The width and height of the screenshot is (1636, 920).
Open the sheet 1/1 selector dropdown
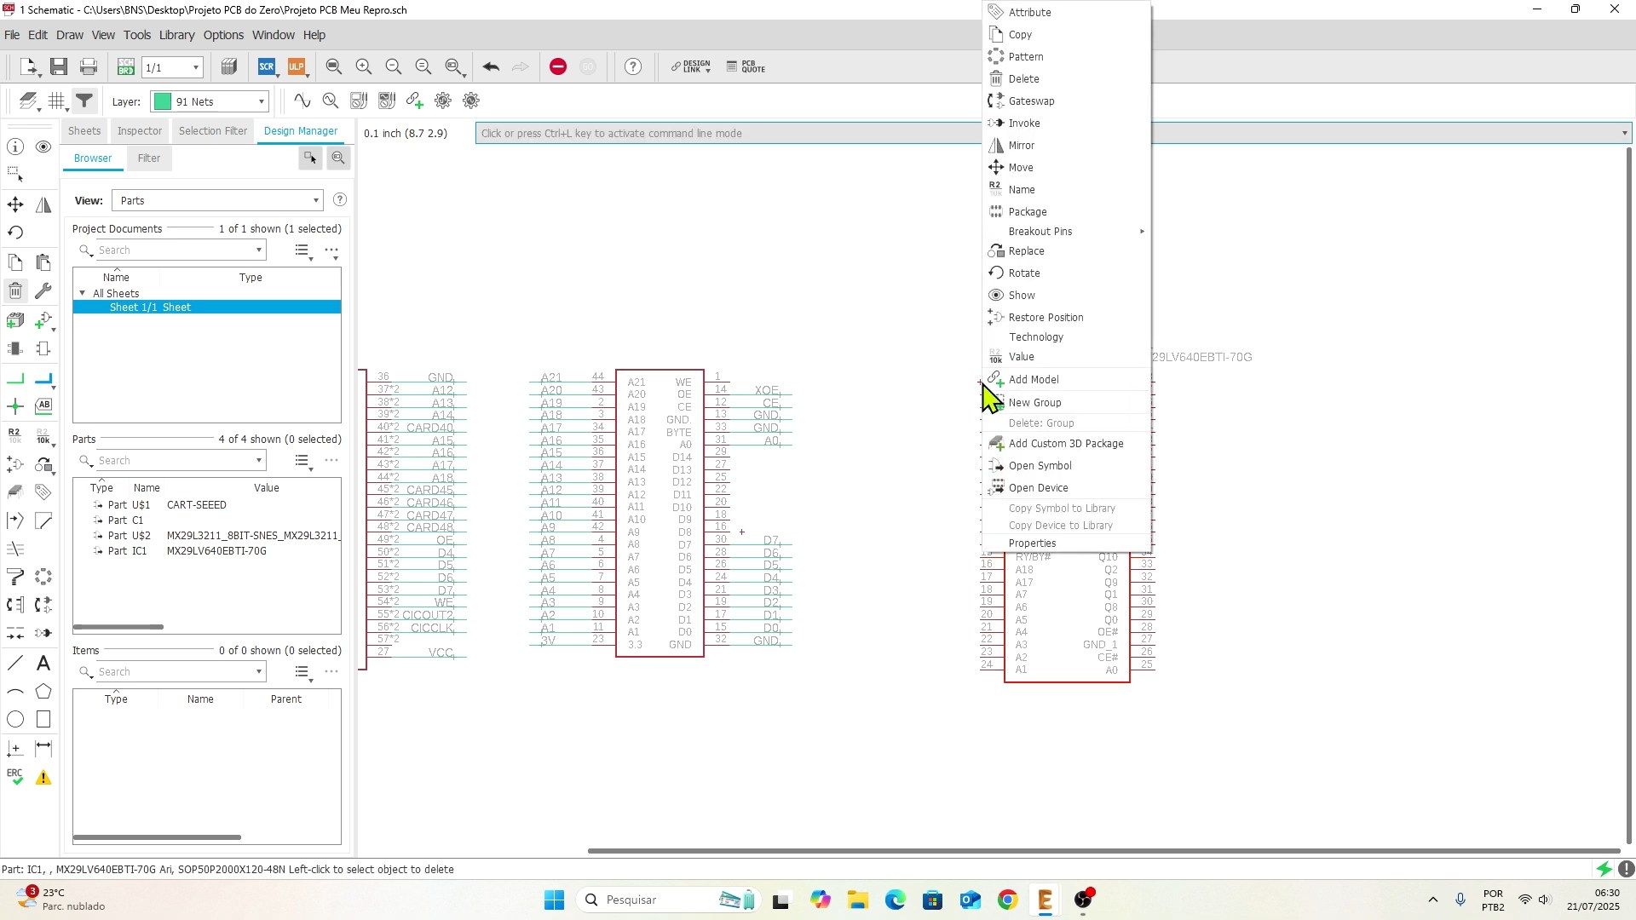(174, 67)
